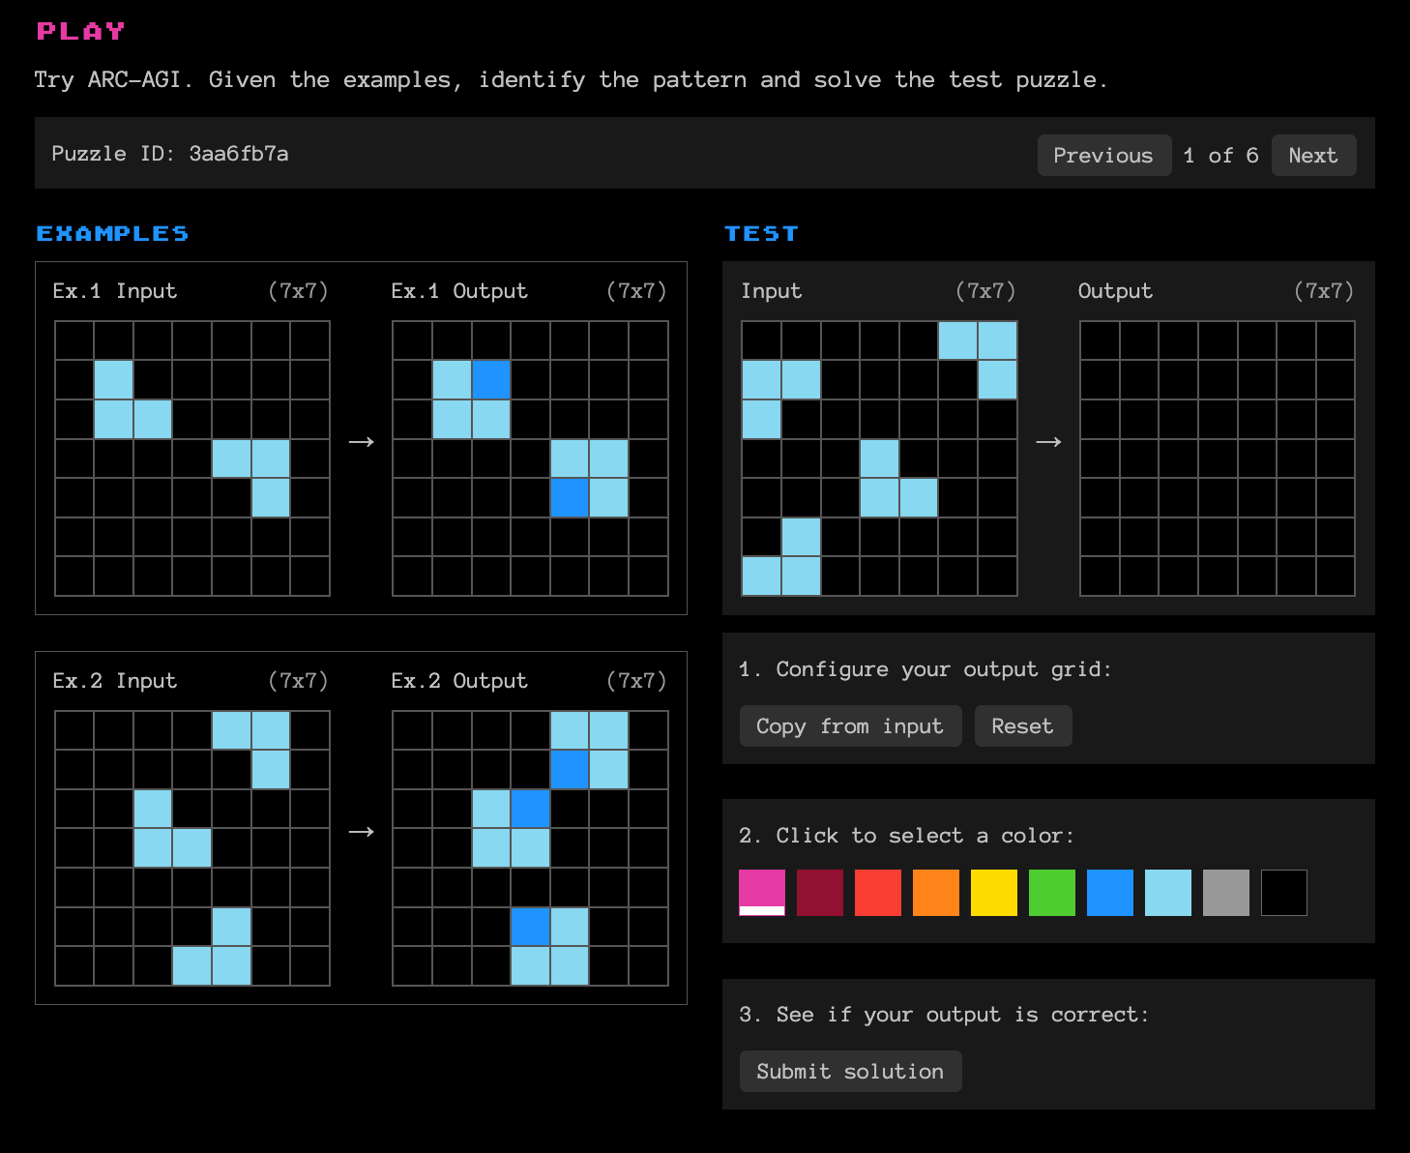This screenshot has width=1410, height=1153.
Task: Select the green color swatch
Action: [x=1052, y=892]
